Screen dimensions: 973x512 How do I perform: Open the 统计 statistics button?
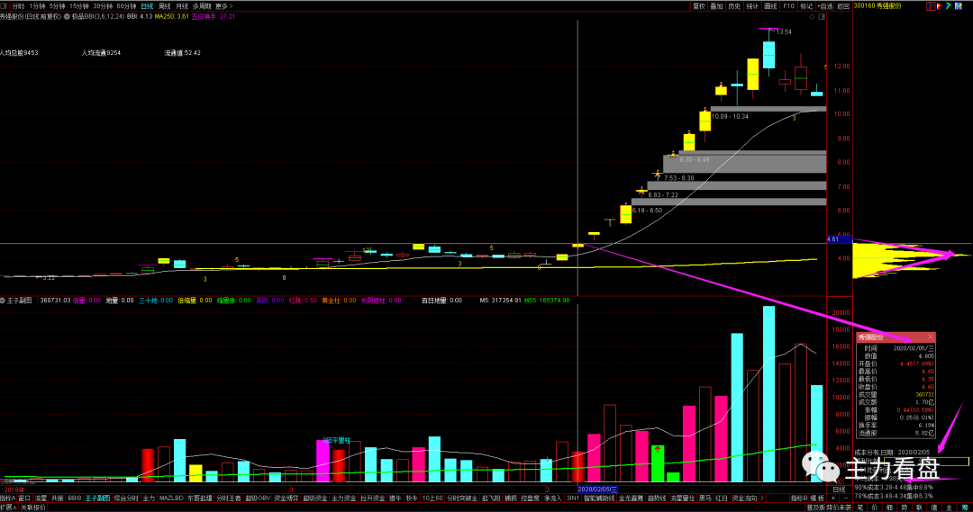pos(752,6)
